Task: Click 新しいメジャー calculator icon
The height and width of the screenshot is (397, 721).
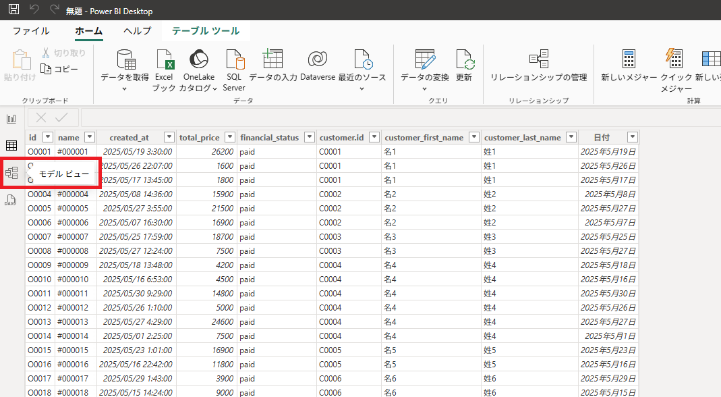Action: click(629, 59)
